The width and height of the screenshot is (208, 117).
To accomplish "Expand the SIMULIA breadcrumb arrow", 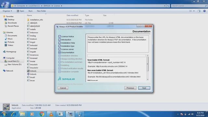I will click(x=52, y=6).
